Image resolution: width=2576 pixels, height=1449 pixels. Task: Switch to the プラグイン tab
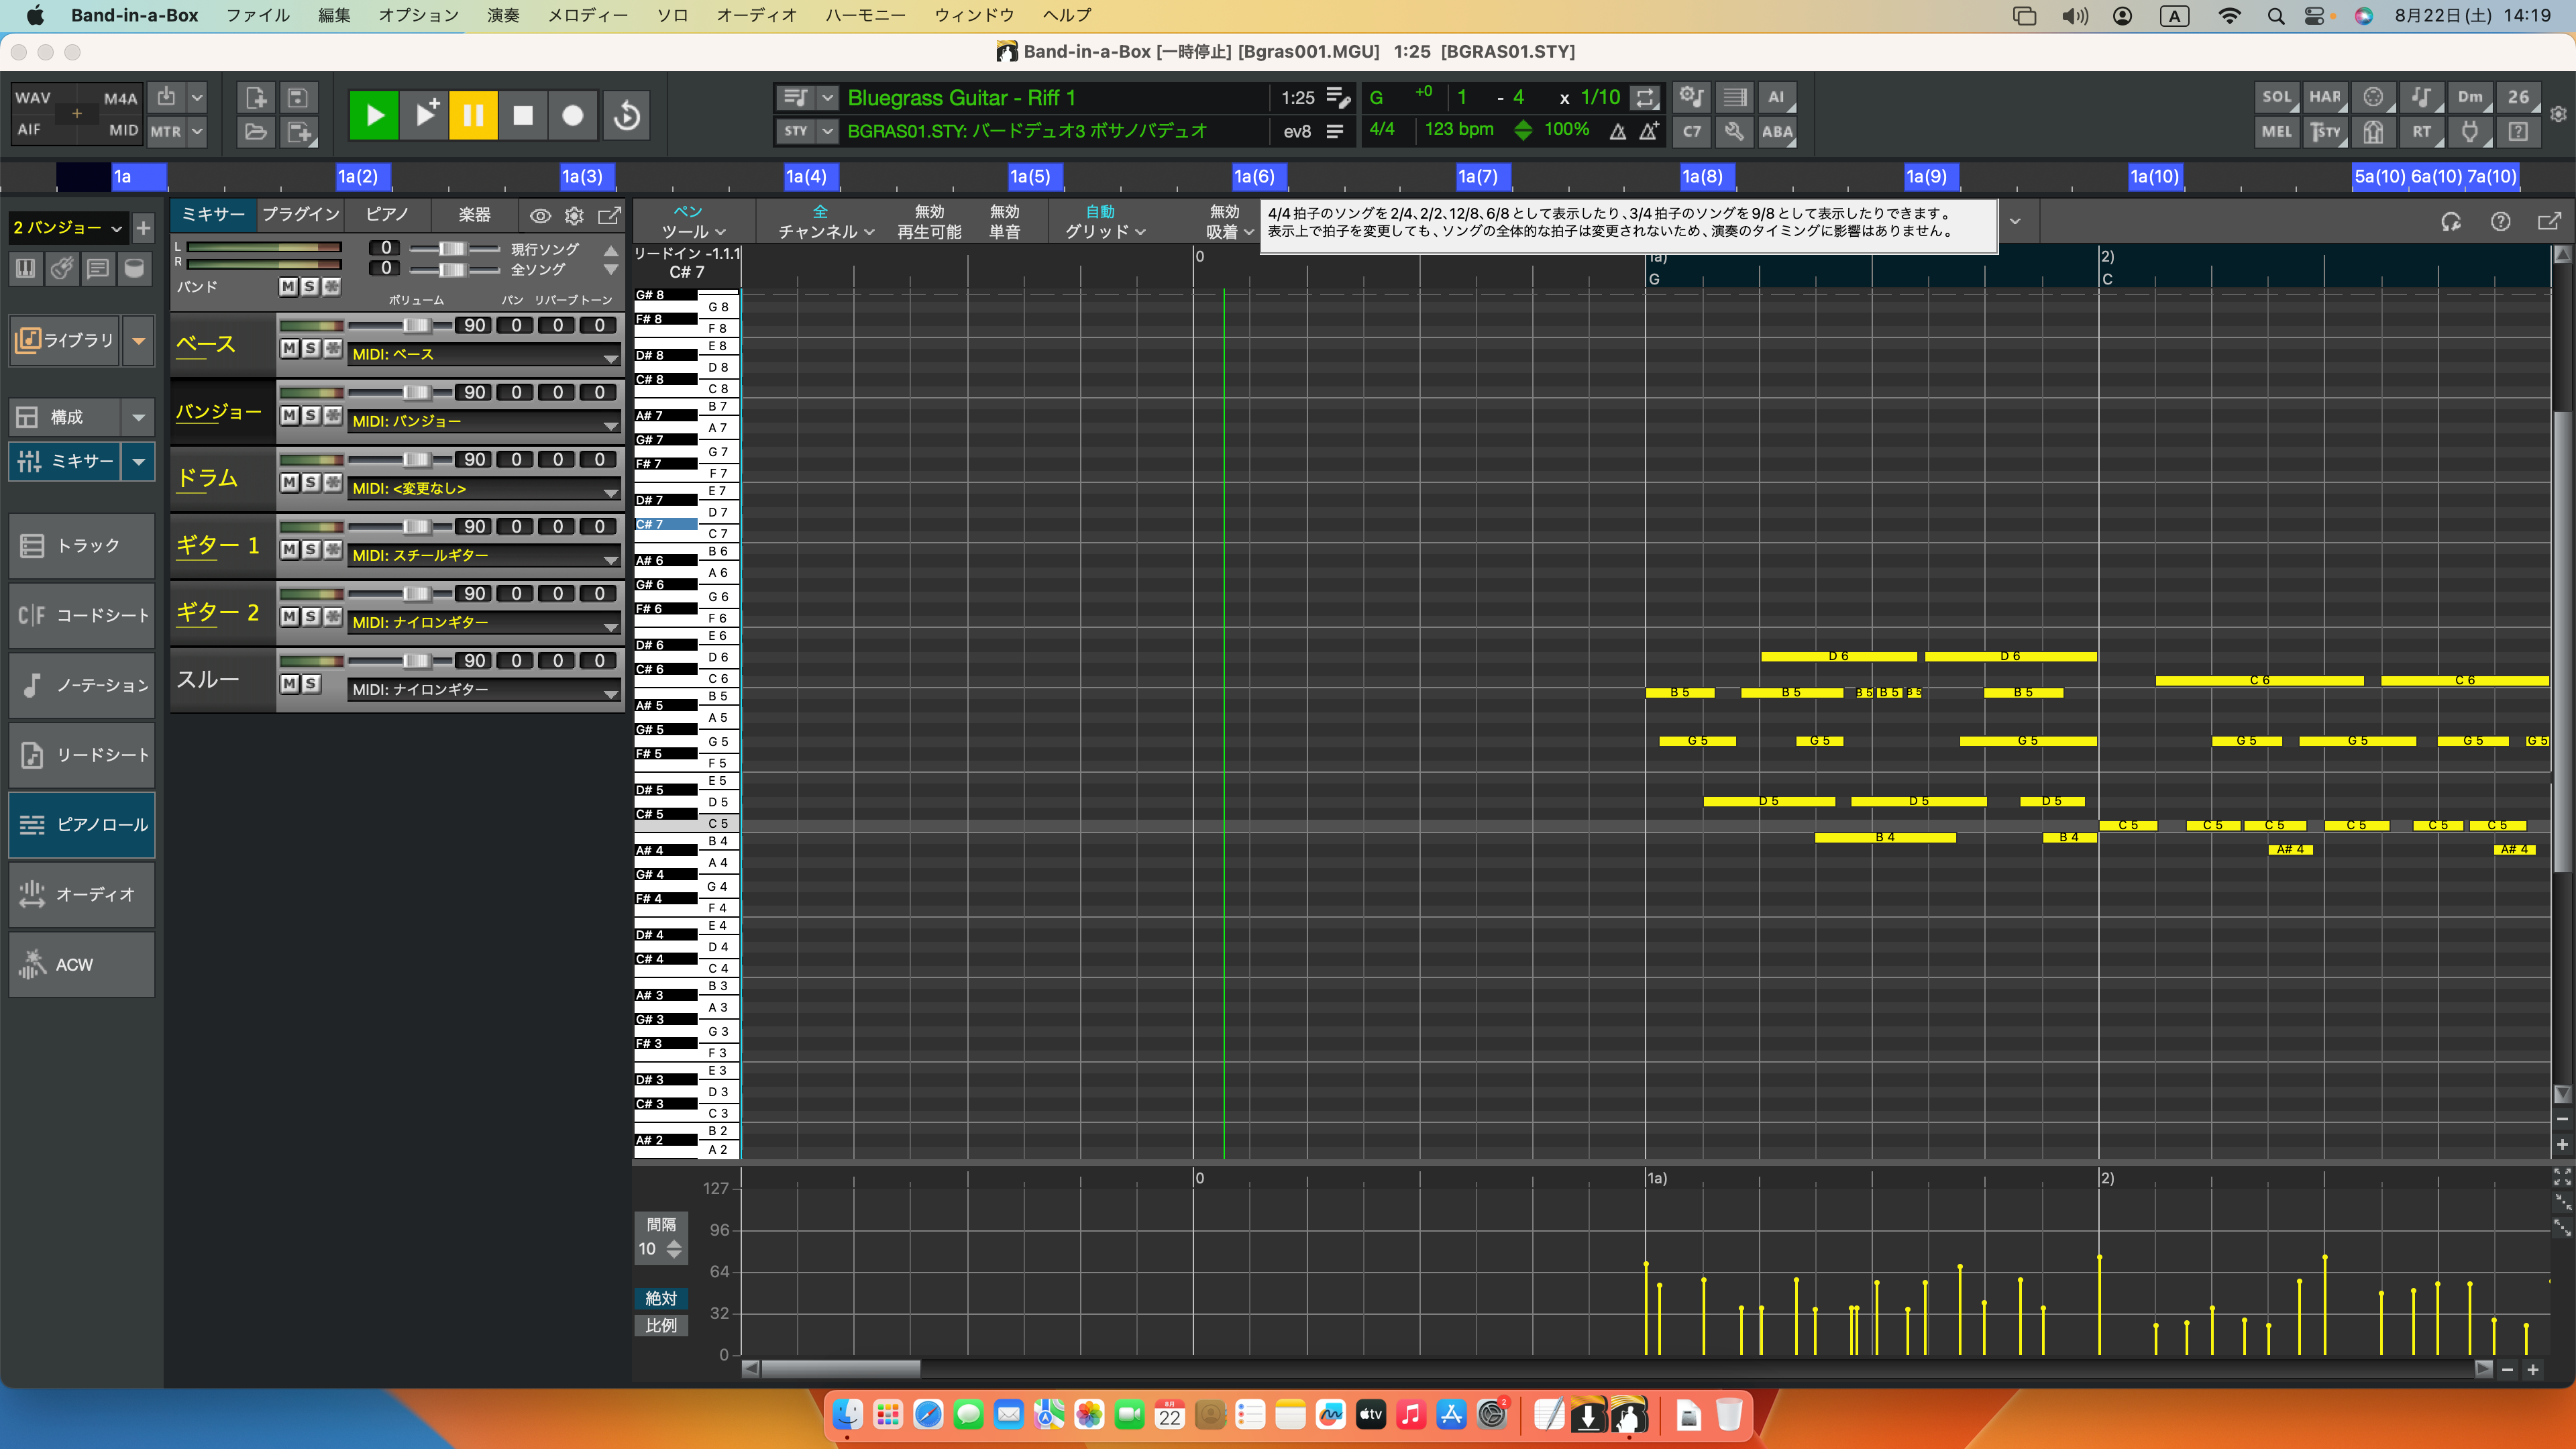[x=300, y=215]
